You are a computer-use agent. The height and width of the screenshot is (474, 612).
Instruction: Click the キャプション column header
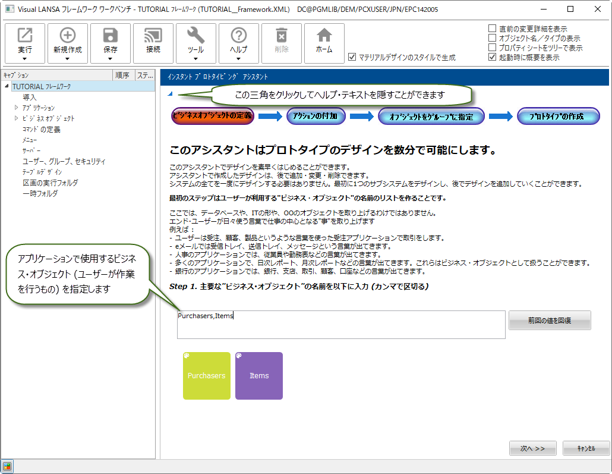coord(56,75)
